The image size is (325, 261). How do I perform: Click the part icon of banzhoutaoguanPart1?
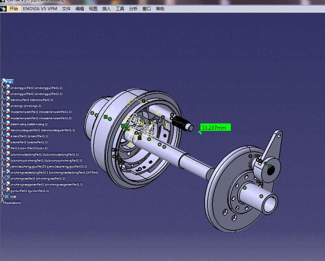tap(7, 129)
